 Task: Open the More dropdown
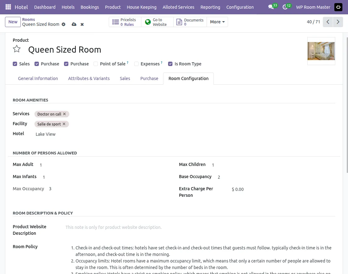coord(217,22)
